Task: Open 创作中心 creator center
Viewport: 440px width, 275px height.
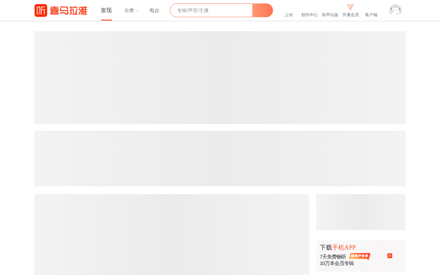Action: click(x=309, y=15)
